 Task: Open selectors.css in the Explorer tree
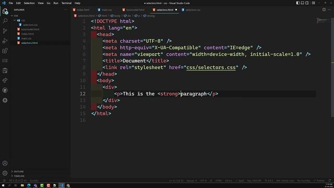pyautogui.click(x=41, y=25)
